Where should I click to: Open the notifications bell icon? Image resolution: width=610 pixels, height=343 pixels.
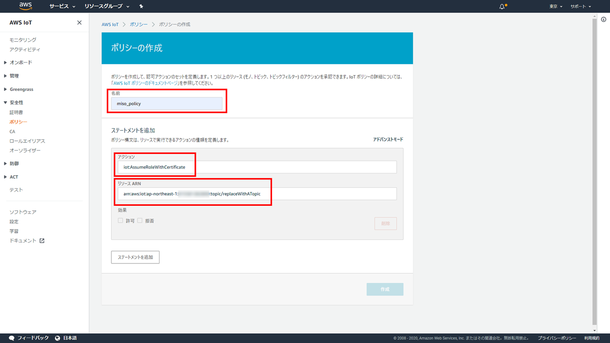[502, 7]
